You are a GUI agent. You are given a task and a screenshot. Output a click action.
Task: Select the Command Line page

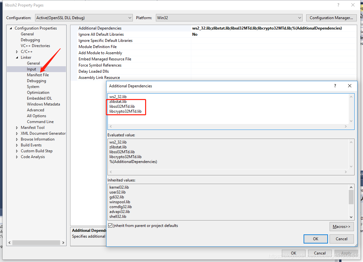coord(40,121)
